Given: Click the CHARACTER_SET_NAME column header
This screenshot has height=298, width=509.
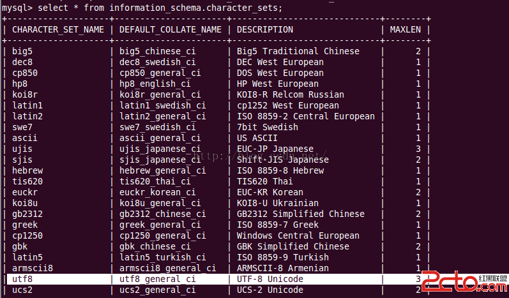Looking at the screenshot, I should coord(58,29).
